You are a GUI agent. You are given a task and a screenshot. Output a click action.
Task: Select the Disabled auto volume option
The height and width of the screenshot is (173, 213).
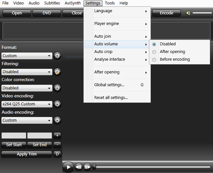[154, 44]
